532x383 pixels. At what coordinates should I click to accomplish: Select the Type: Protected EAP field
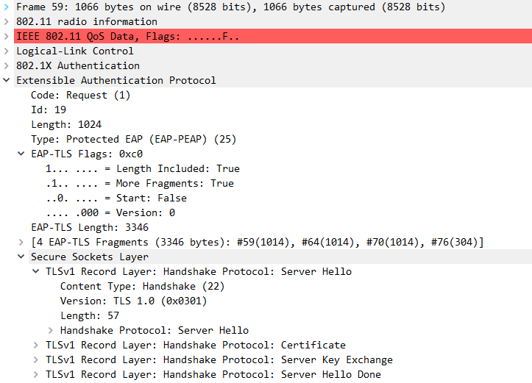[133, 139]
